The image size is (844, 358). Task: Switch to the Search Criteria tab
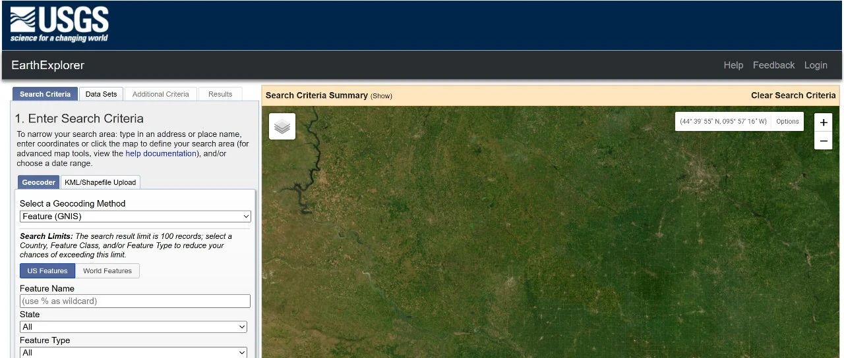point(45,94)
